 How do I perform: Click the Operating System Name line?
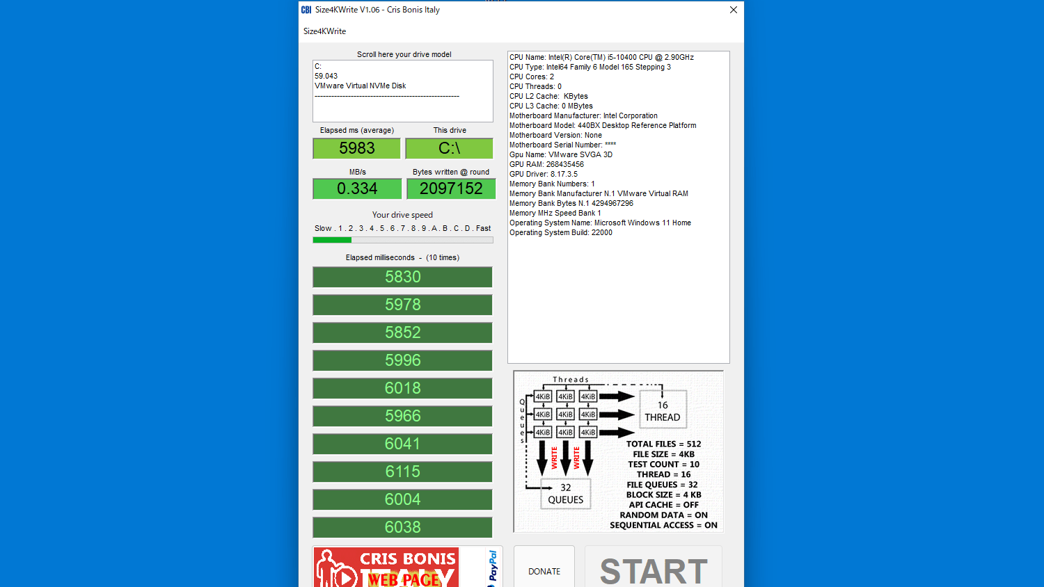(600, 223)
